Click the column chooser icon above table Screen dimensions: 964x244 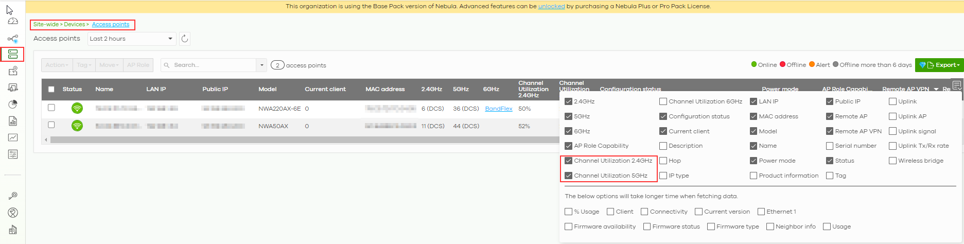click(x=956, y=85)
